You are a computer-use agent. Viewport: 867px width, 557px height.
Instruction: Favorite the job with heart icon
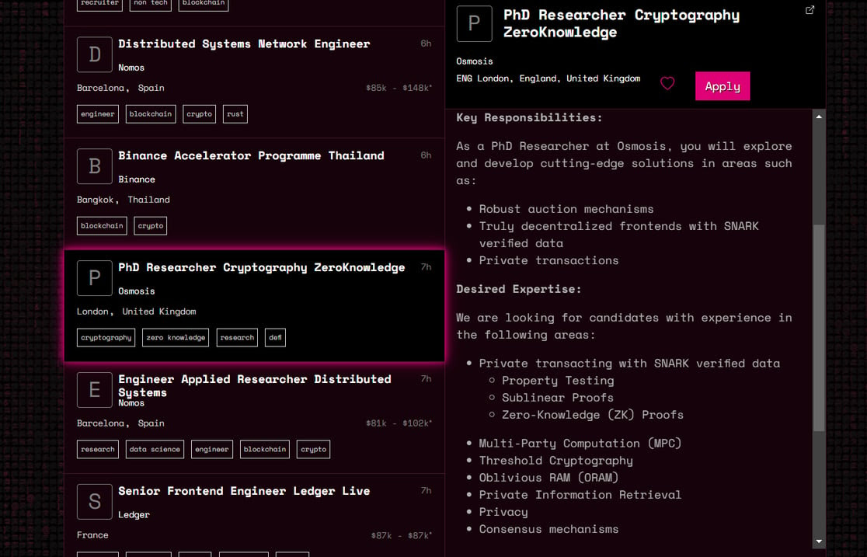pyautogui.click(x=667, y=84)
